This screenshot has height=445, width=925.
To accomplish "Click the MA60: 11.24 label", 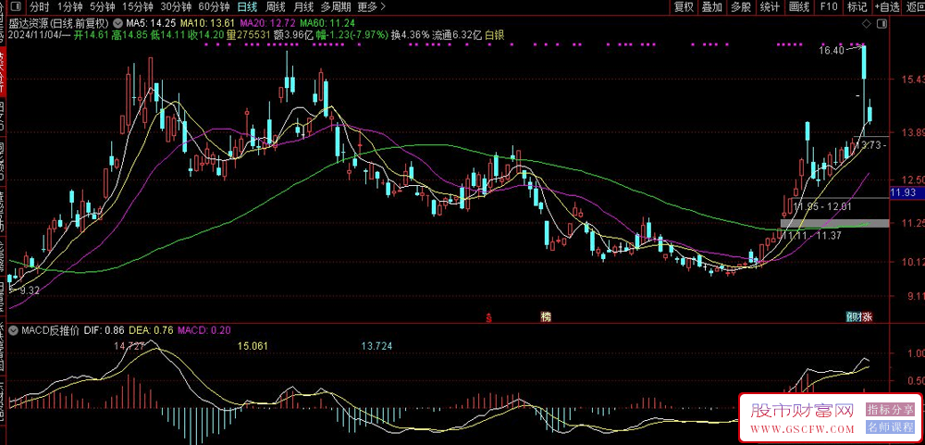I will tap(327, 24).
